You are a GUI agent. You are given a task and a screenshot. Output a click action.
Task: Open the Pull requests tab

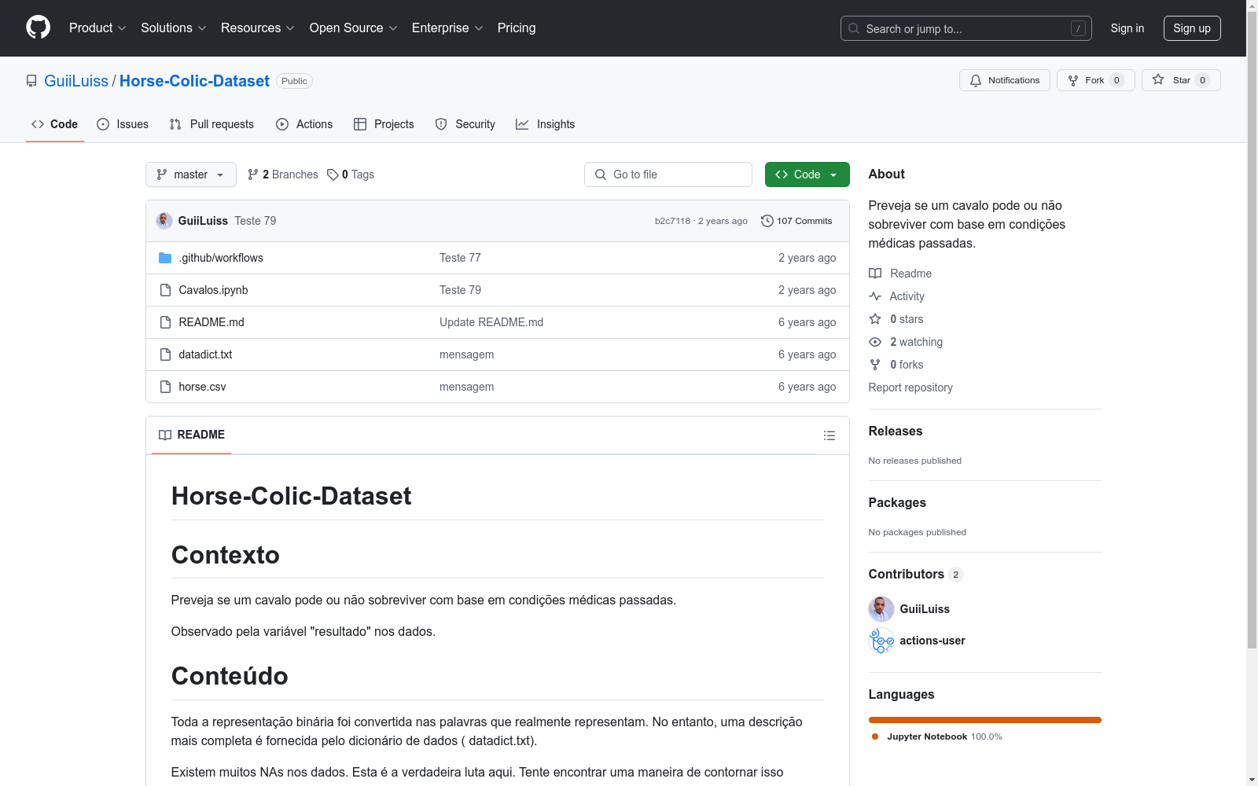[212, 124]
